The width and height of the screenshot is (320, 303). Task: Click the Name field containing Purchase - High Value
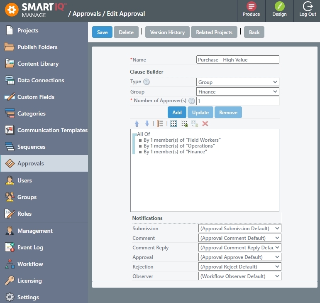pos(237,60)
